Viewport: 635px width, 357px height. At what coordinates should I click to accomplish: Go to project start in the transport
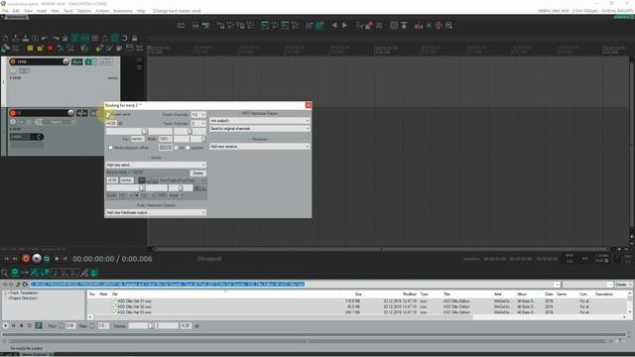(x=7, y=259)
